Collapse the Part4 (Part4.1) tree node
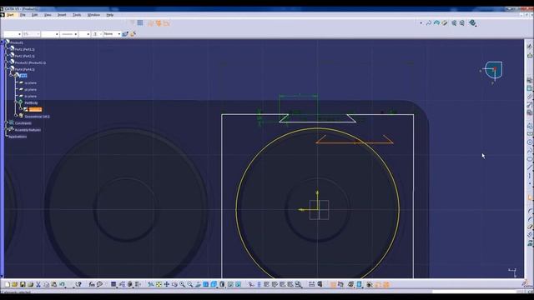The width and height of the screenshot is (534, 300). pyautogui.click(x=6, y=68)
